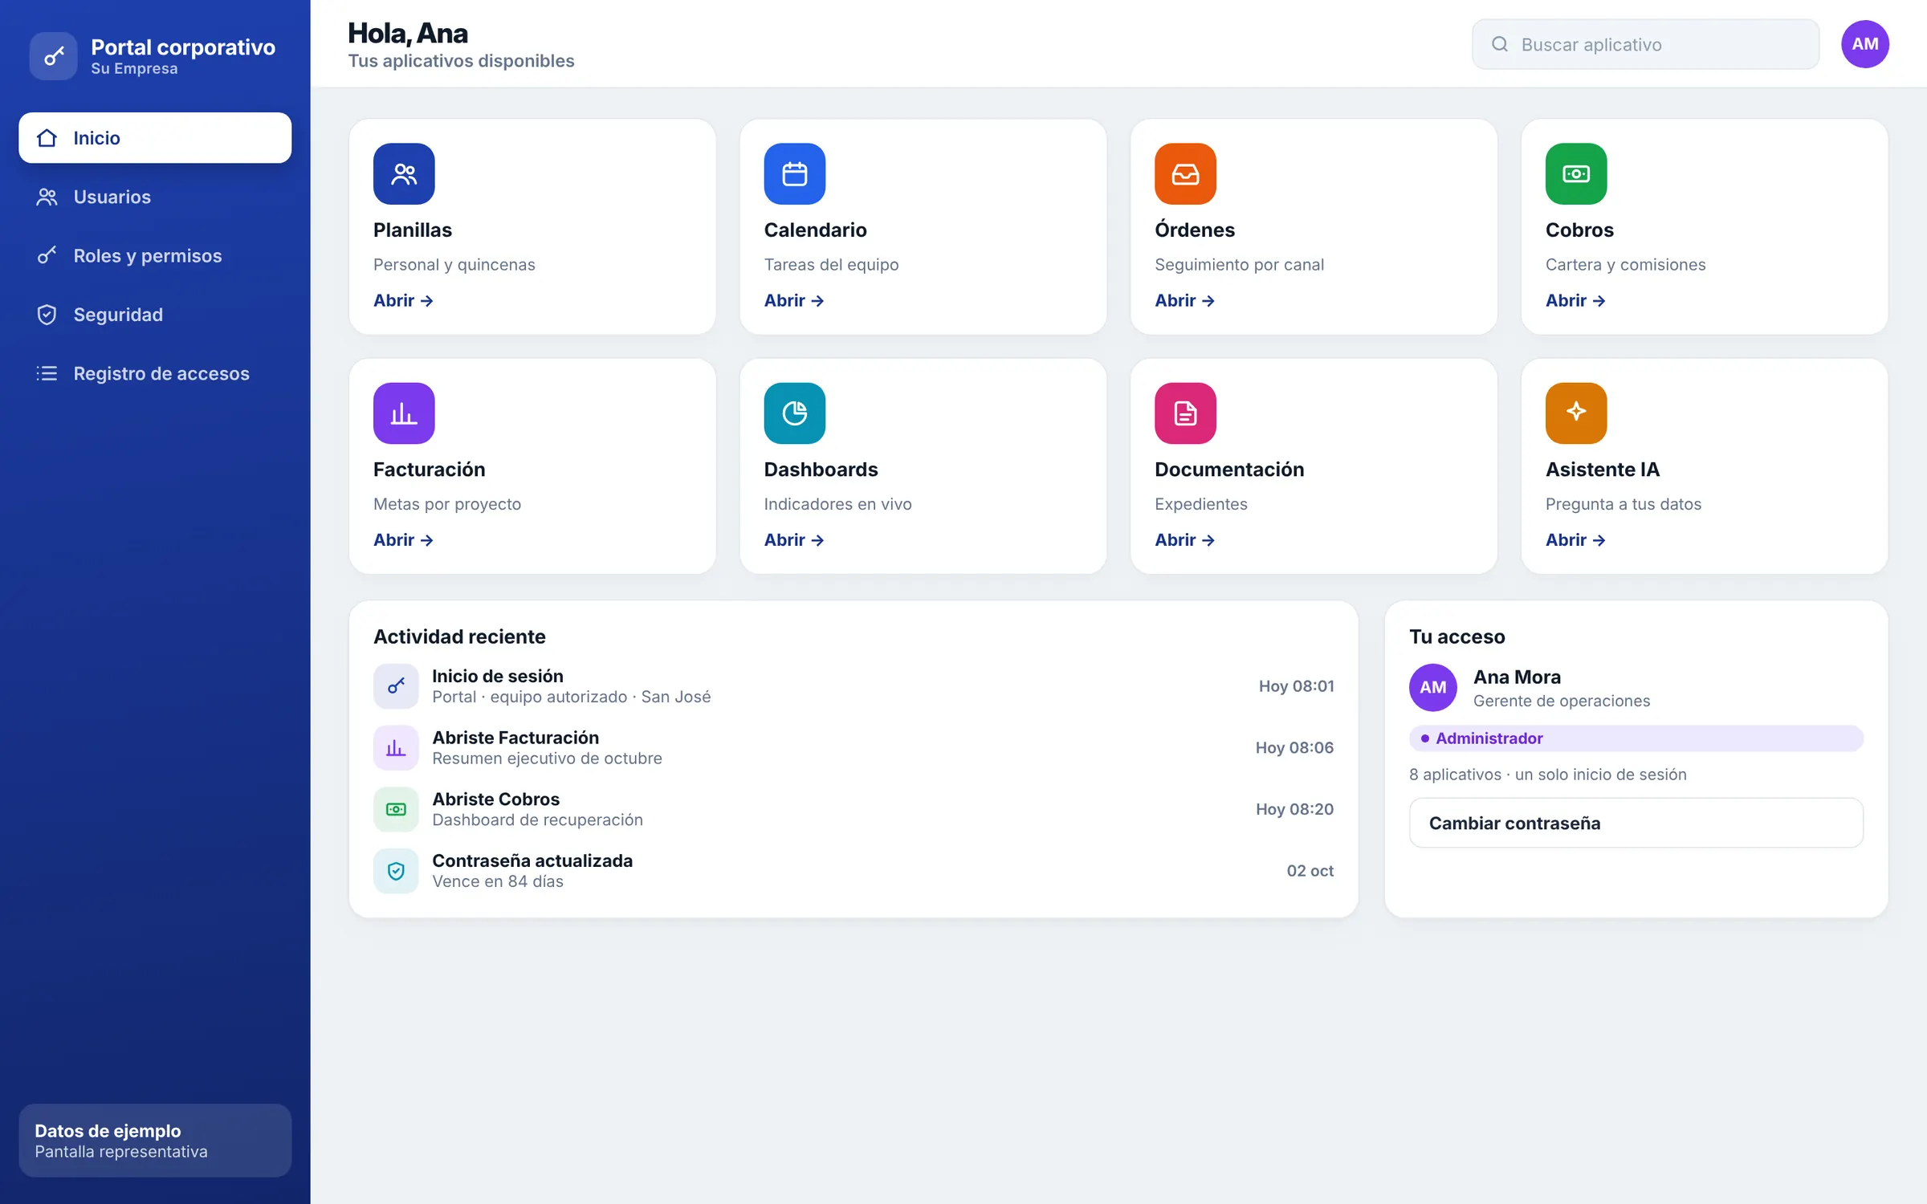Click the Administrador role badge
Screen dimensions: 1927x1204
coord(1636,738)
